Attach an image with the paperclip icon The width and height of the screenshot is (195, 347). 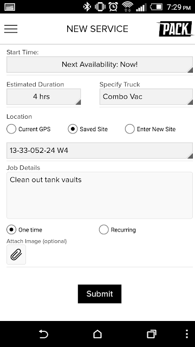(x=16, y=254)
